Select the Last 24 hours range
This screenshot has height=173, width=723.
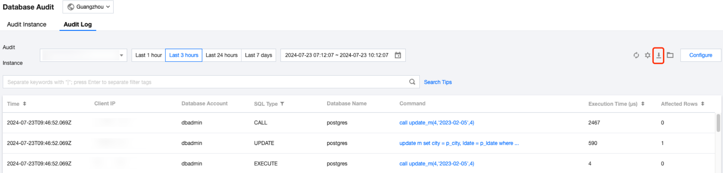[222, 55]
